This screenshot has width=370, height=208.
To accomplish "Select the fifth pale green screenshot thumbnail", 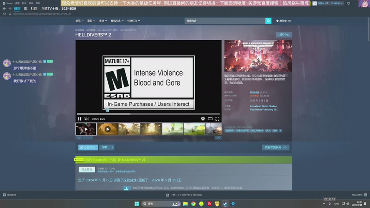I will 173,129.
